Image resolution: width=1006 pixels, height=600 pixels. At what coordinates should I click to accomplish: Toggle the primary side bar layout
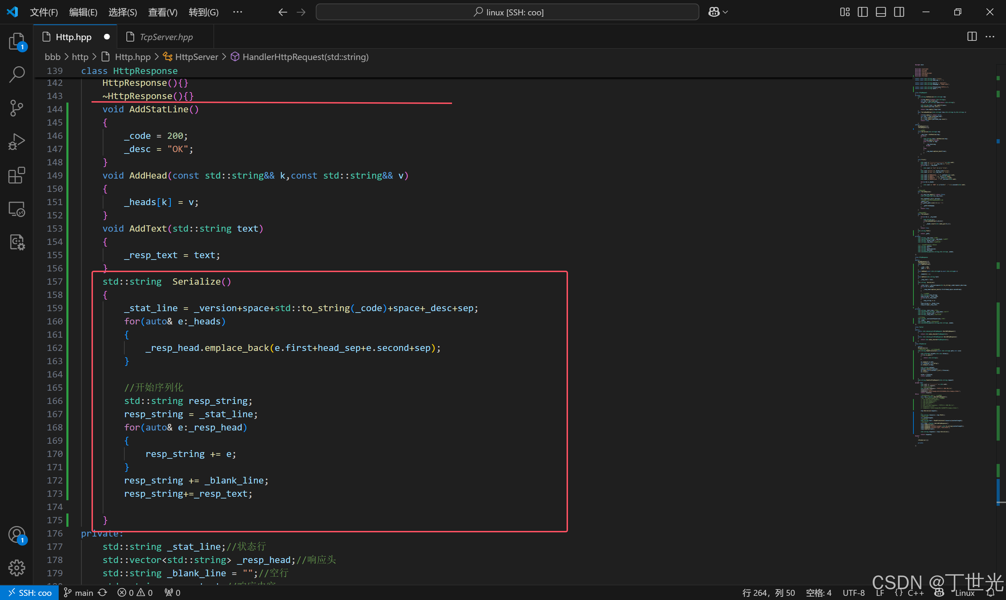click(862, 12)
